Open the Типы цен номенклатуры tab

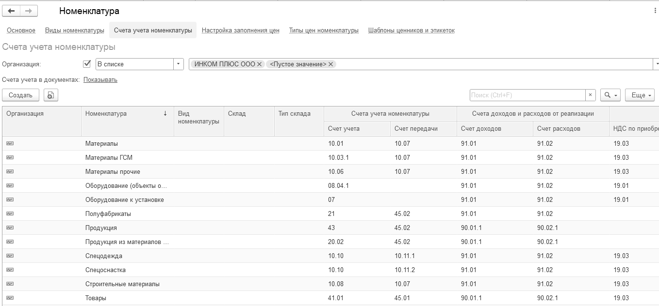click(x=324, y=31)
